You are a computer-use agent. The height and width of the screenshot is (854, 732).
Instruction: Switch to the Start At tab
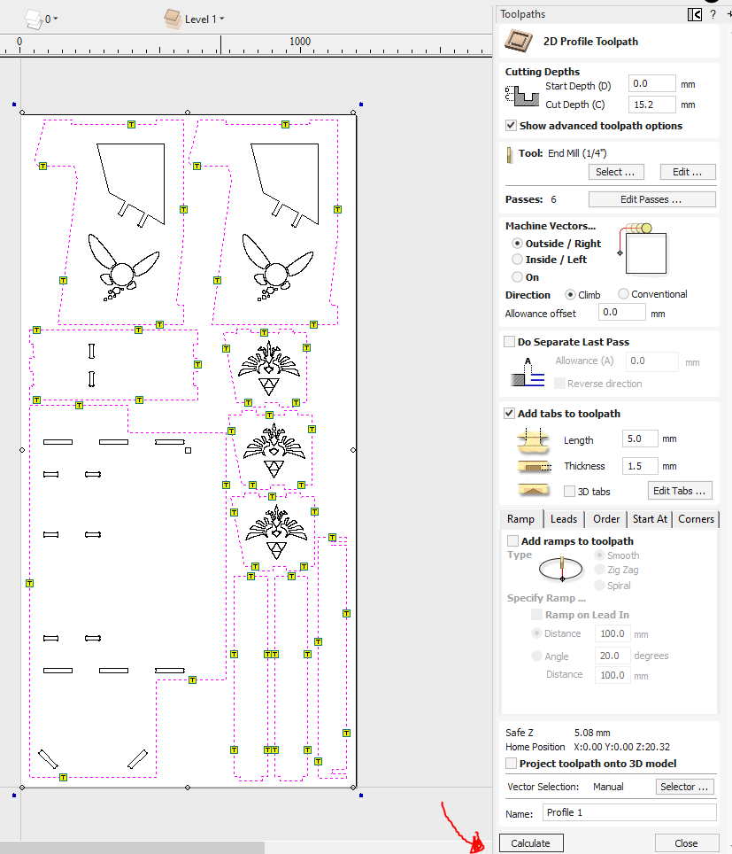tap(650, 519)
